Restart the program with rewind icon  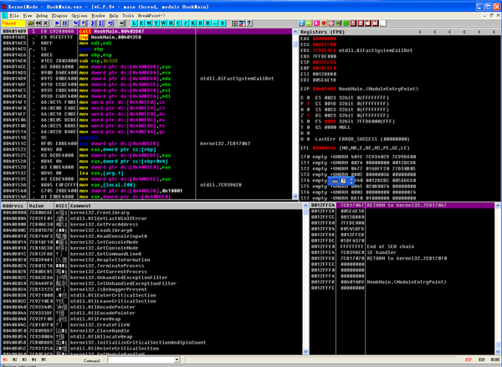pos(38,23)
